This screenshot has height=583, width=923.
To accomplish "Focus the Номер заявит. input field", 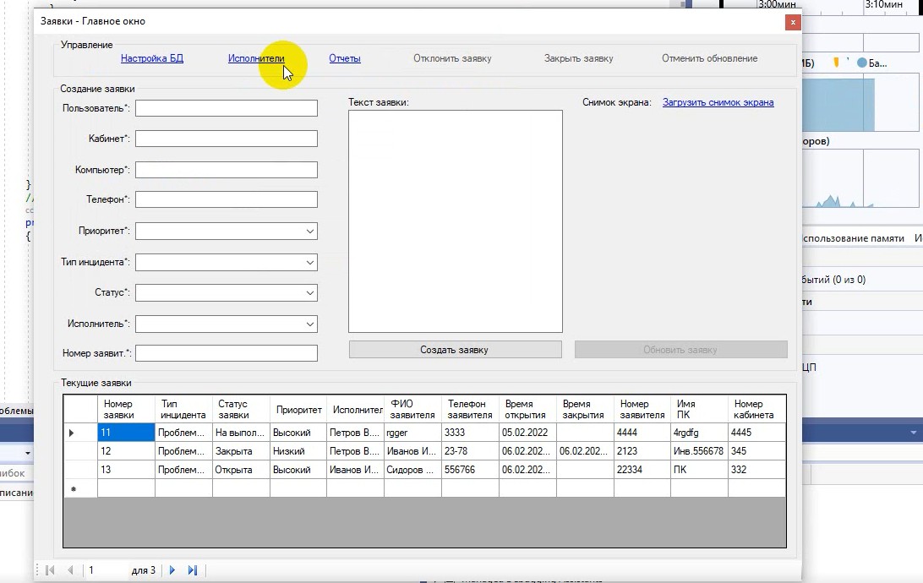I will (x=226, y=353).
